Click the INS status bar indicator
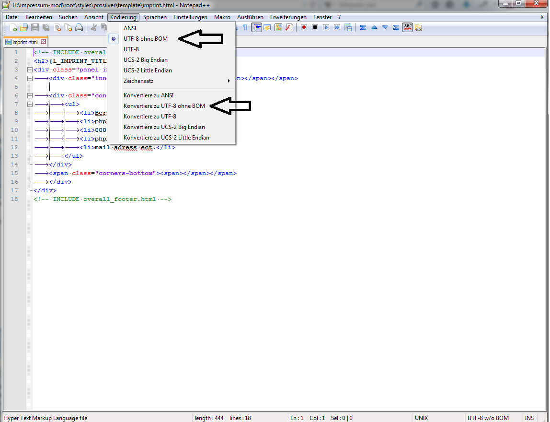 (x=529, y=418)
